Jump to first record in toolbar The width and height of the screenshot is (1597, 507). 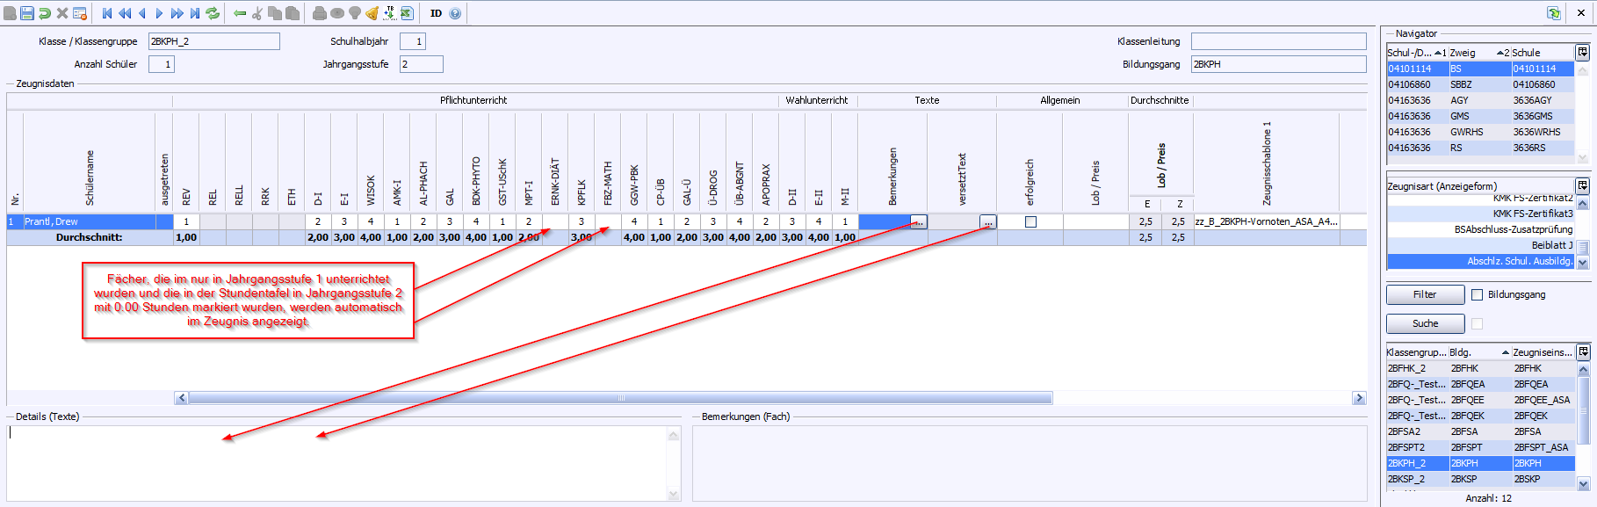point(107,13)
